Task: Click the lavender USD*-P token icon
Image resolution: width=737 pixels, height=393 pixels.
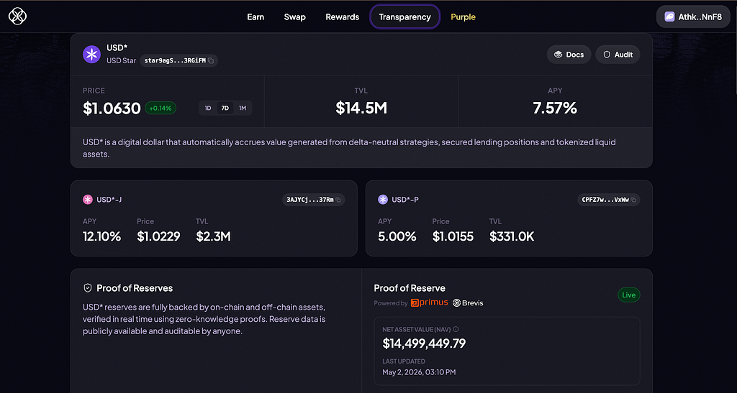Action: [x=383, y=200]
